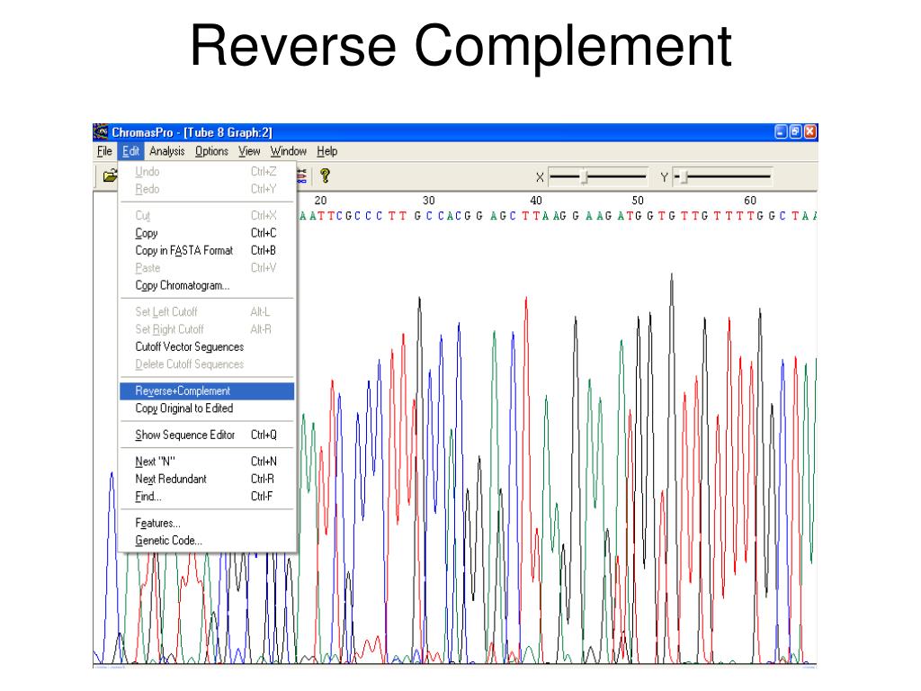This screenshot has height=691, width=921.
Task: Open the Options menu
Action: [211, 151]
